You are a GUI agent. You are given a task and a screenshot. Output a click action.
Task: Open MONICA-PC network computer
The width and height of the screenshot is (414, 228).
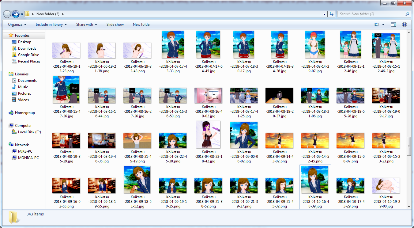pos(28,158)
